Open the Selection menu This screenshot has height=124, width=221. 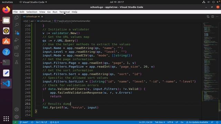(x=32, y=12)
